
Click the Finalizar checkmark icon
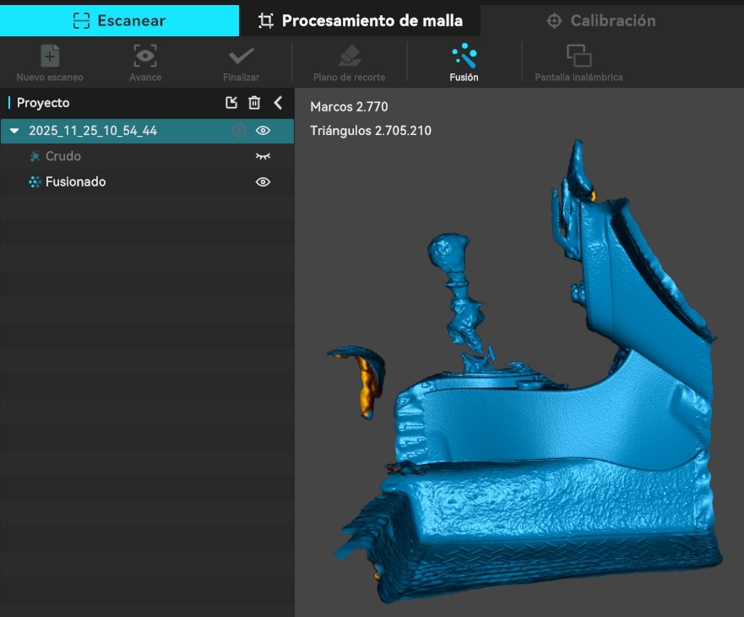click(x=242, y=57)
